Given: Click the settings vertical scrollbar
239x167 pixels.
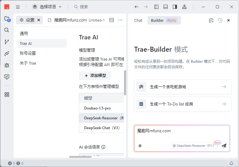Looking at the screenshot, I should pyautogui.click(x=125, y=82).
